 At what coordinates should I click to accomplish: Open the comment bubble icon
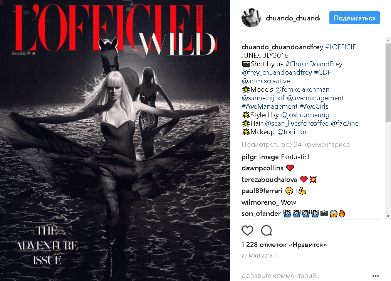click(x=266, y=231)
